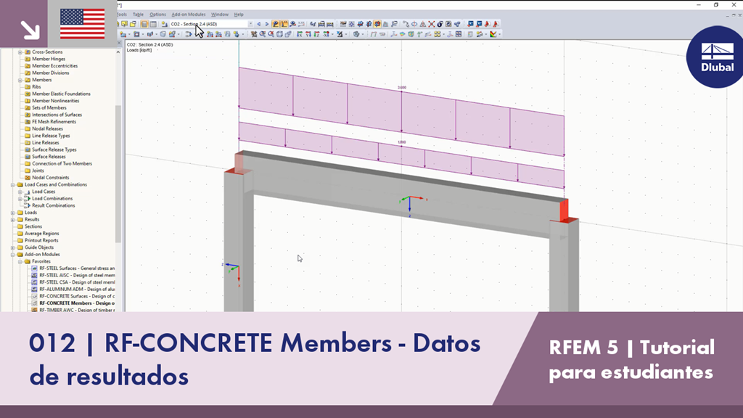Screen dimensions: 743x418
Task: Toggle the Show Load Values icon
Action: pyautogui.click(x=284, y=24)
